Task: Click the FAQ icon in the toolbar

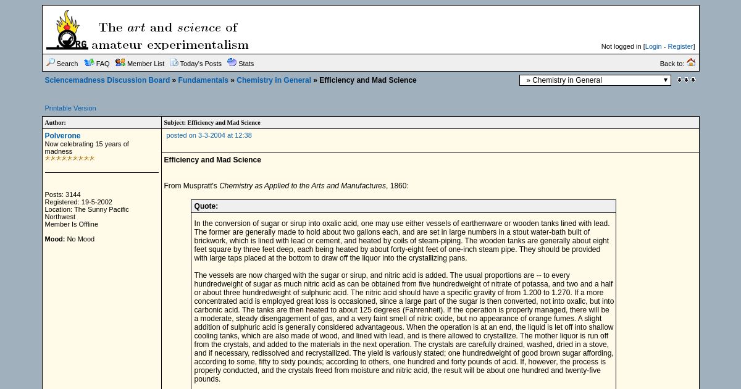Action: pos(89,62)
